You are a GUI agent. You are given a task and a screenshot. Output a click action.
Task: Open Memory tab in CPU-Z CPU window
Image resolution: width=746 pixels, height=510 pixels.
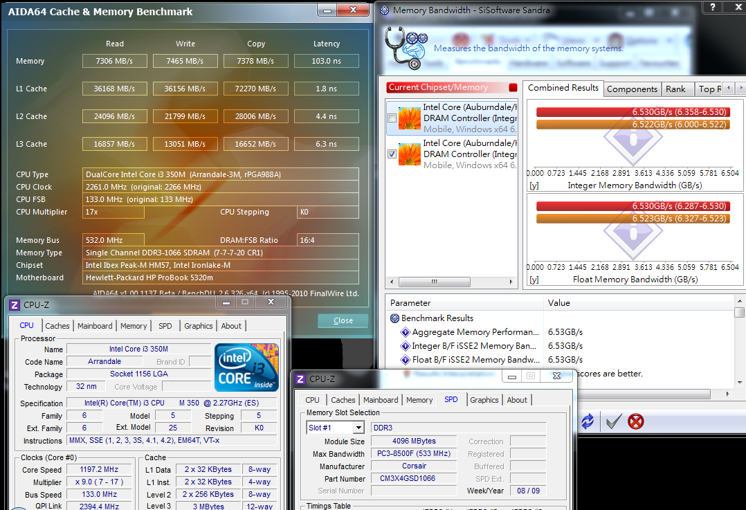(134, 326)
